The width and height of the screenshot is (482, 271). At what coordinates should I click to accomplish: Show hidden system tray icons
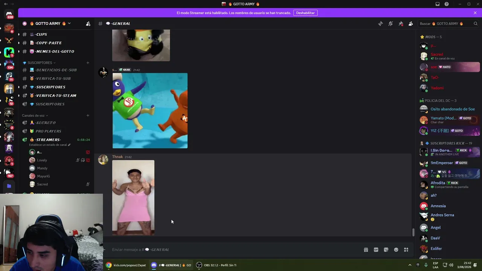(410, 265)
